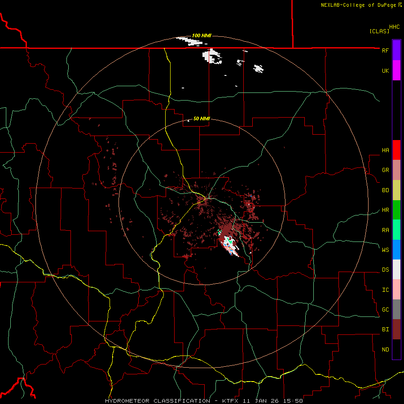Click the 15:50 timestamp
Image resolution: width=404 pixels, height=404 pixels.
point(294,401)
